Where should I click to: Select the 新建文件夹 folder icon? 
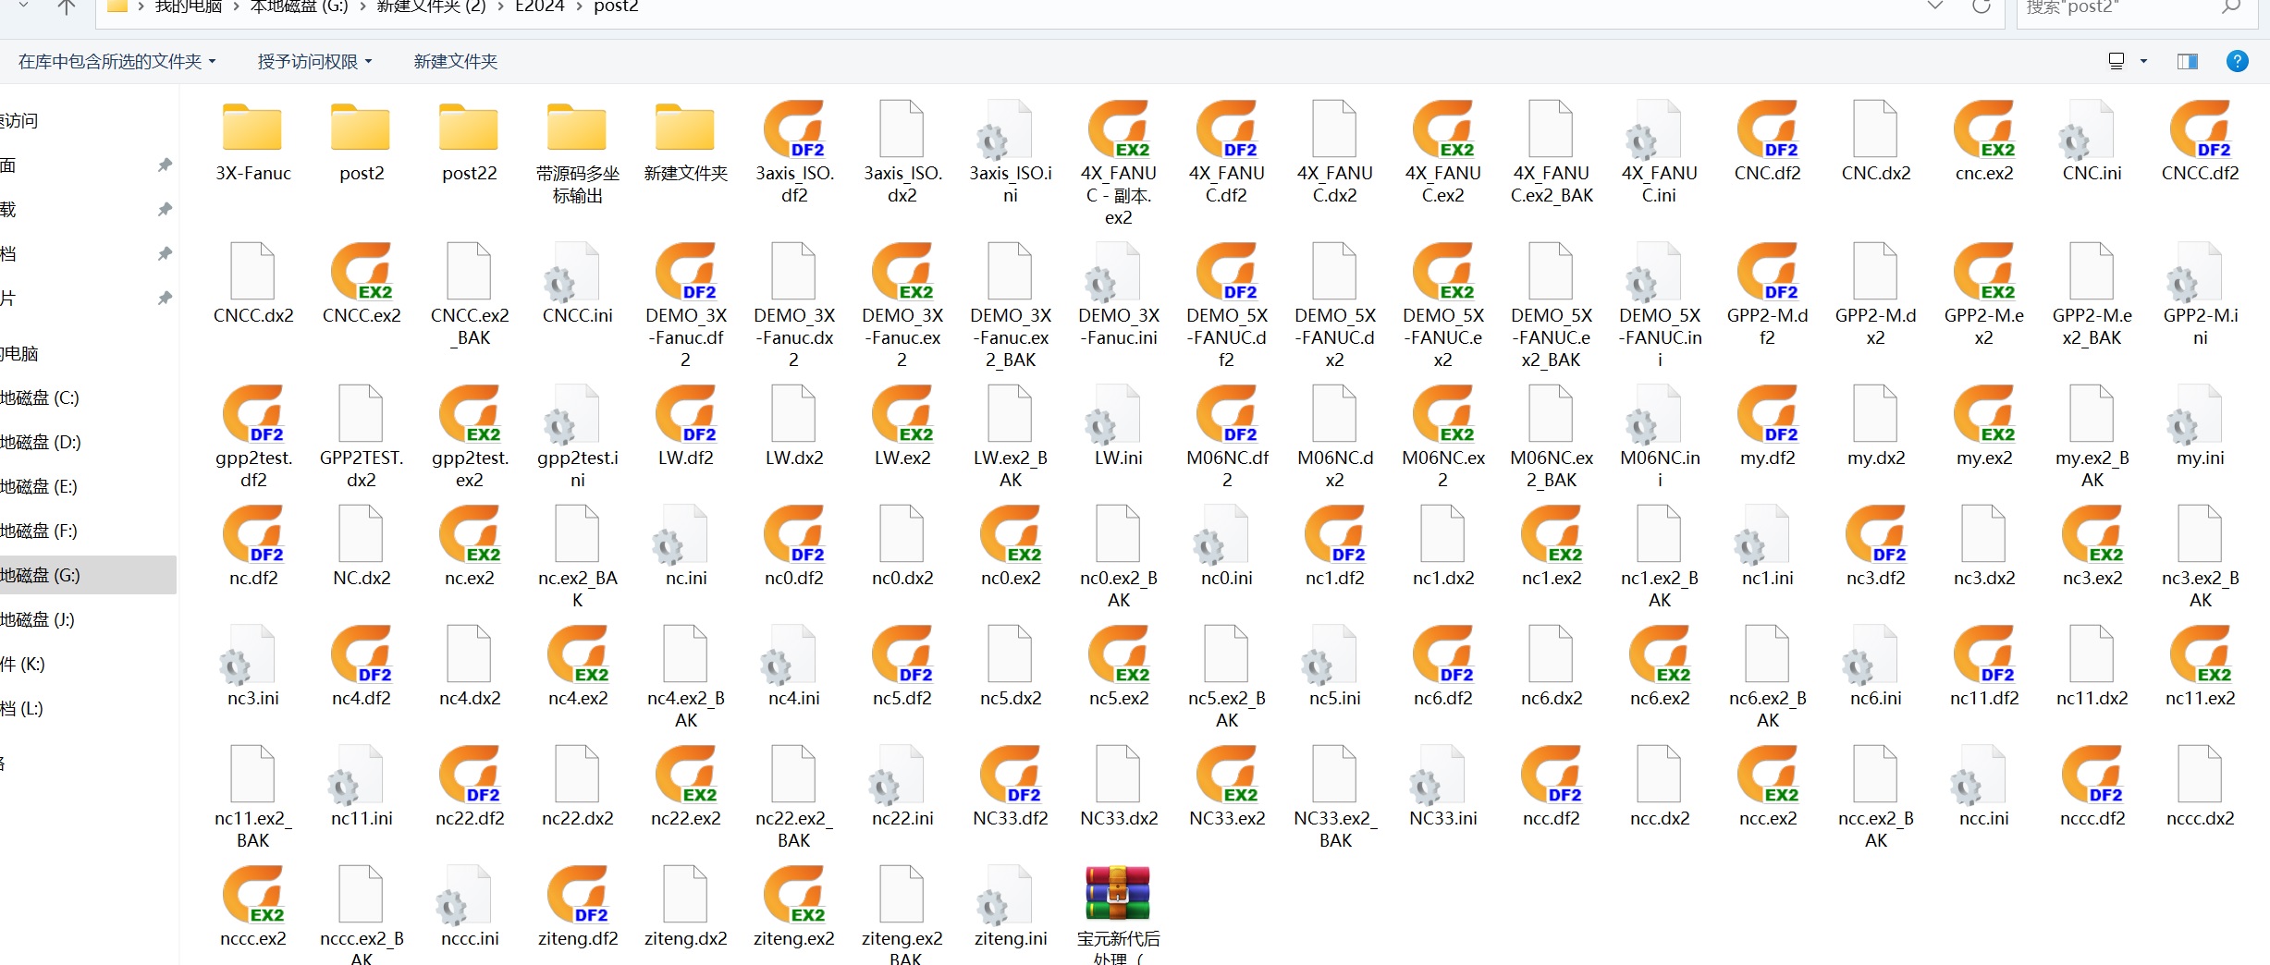pyautogui.click(x=685, y=128)
